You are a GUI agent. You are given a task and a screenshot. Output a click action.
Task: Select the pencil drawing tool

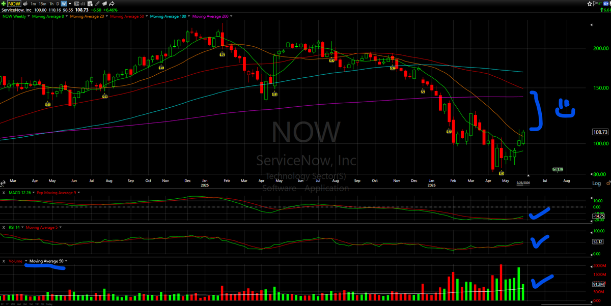point(97,4)
